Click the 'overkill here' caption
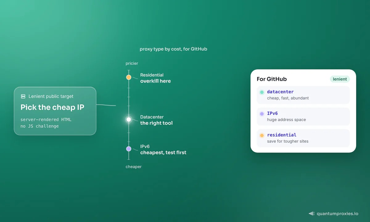Viewport: 370px width, 222px height. (155, 81)
